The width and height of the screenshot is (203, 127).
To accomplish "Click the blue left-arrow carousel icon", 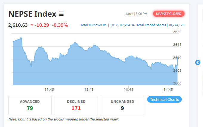I will 198,62.
